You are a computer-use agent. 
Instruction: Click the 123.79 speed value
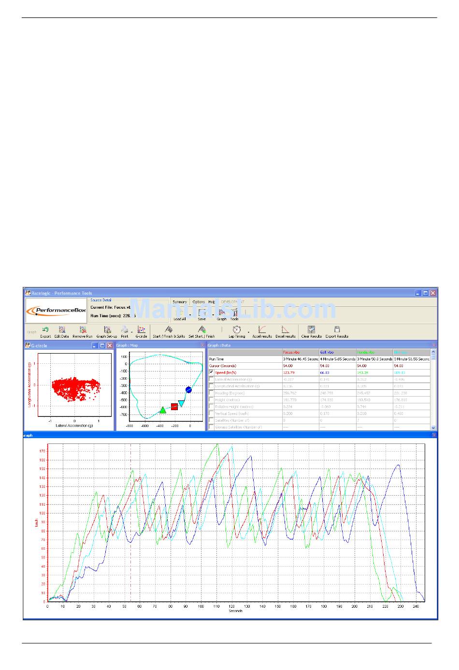289,372
